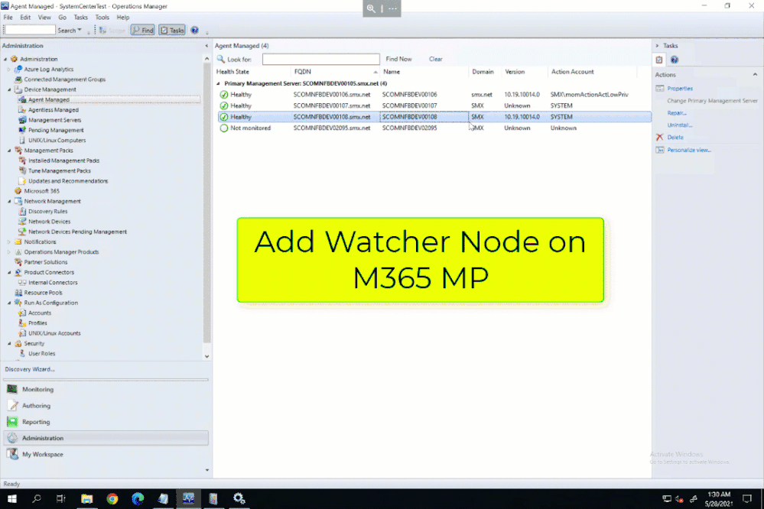Collapse the Network Management tree node
This screenshot has width=764, height=509.
pyautogui.click(x=9, y=201)
